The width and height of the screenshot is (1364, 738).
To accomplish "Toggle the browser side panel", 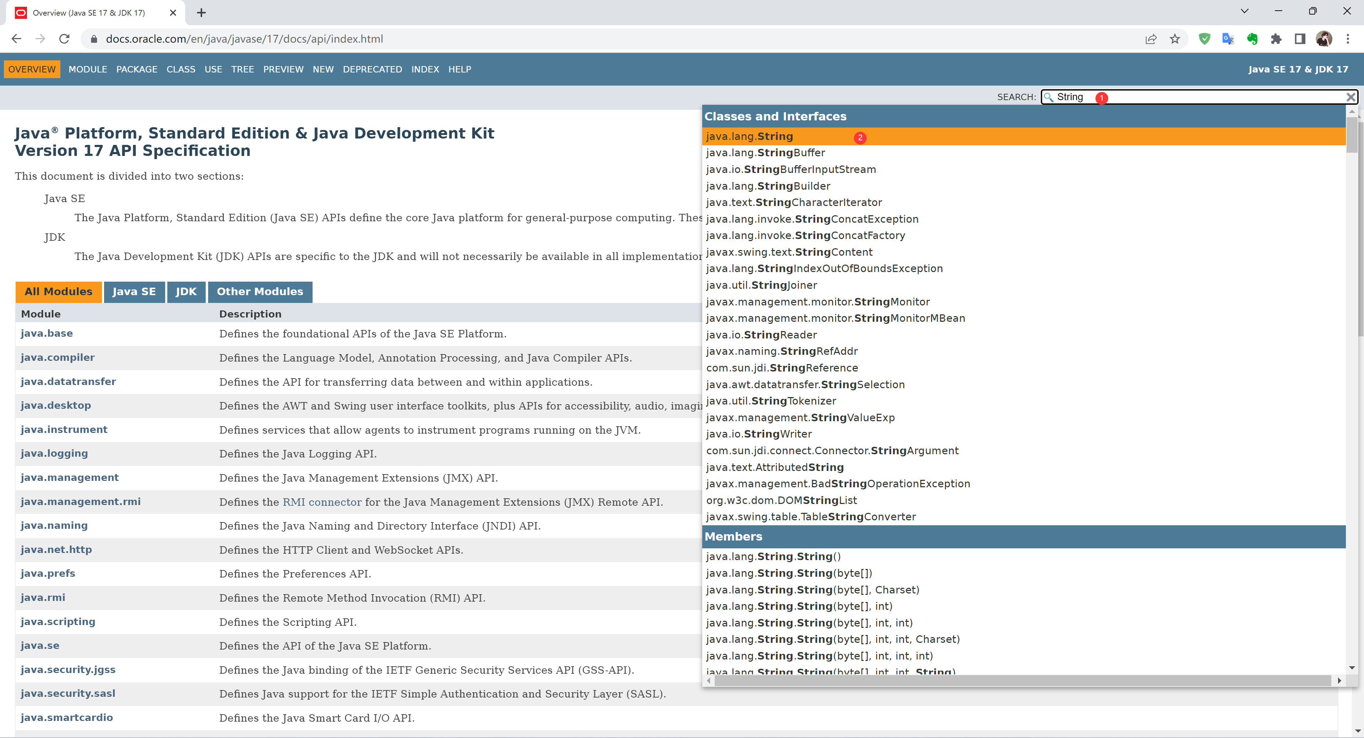I will 1299,39.
